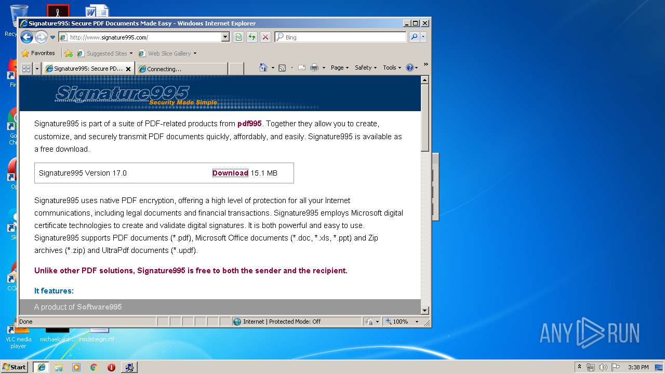Go to the Home page
This screenshot has width=665, height=374.
click(x=263, y=68)
